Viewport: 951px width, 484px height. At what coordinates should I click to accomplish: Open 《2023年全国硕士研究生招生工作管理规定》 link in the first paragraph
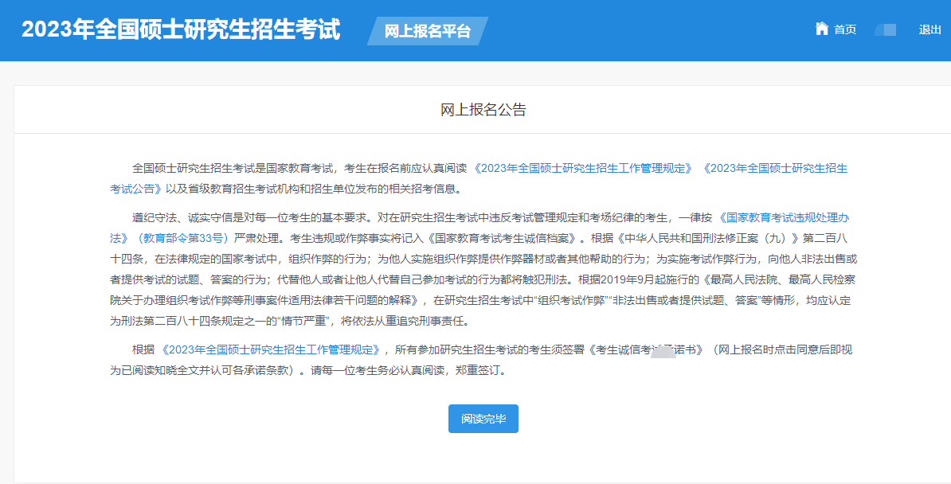coord(584,169)
